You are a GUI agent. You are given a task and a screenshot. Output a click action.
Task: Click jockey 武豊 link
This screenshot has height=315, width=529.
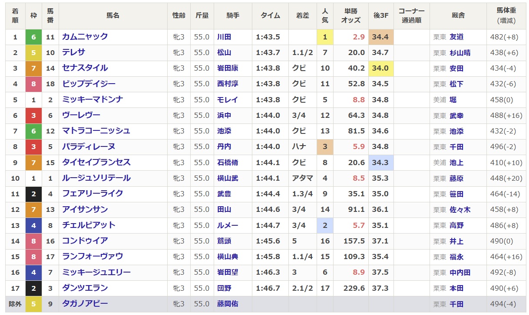(224, 194)
